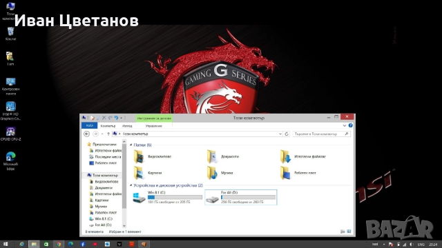Select the CPUID CPU-Z desktop shortcut
This screenshot has height=248, width=442.
click(10, 134)
